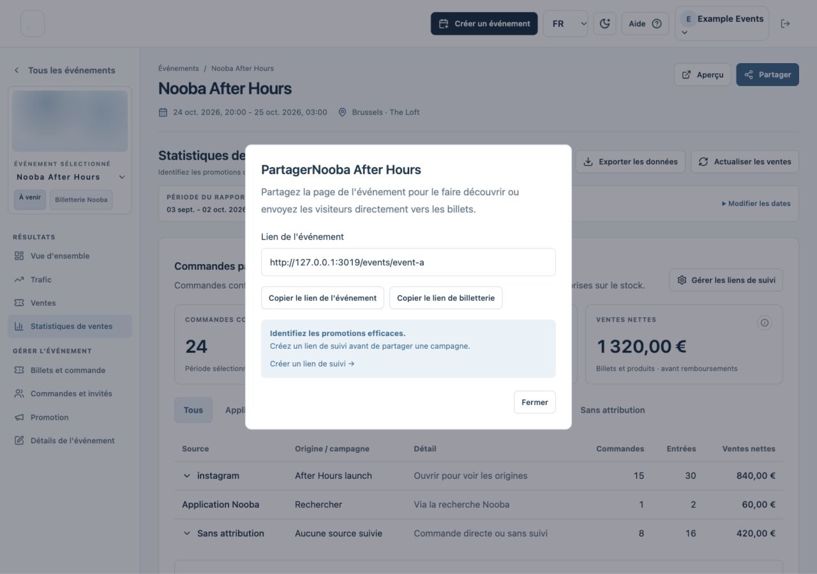The width and height of the screenshot is (817, 574).
Task: Click the After Hours launch campaign cell
Action: pyautogui.click(x=333, y=476)
